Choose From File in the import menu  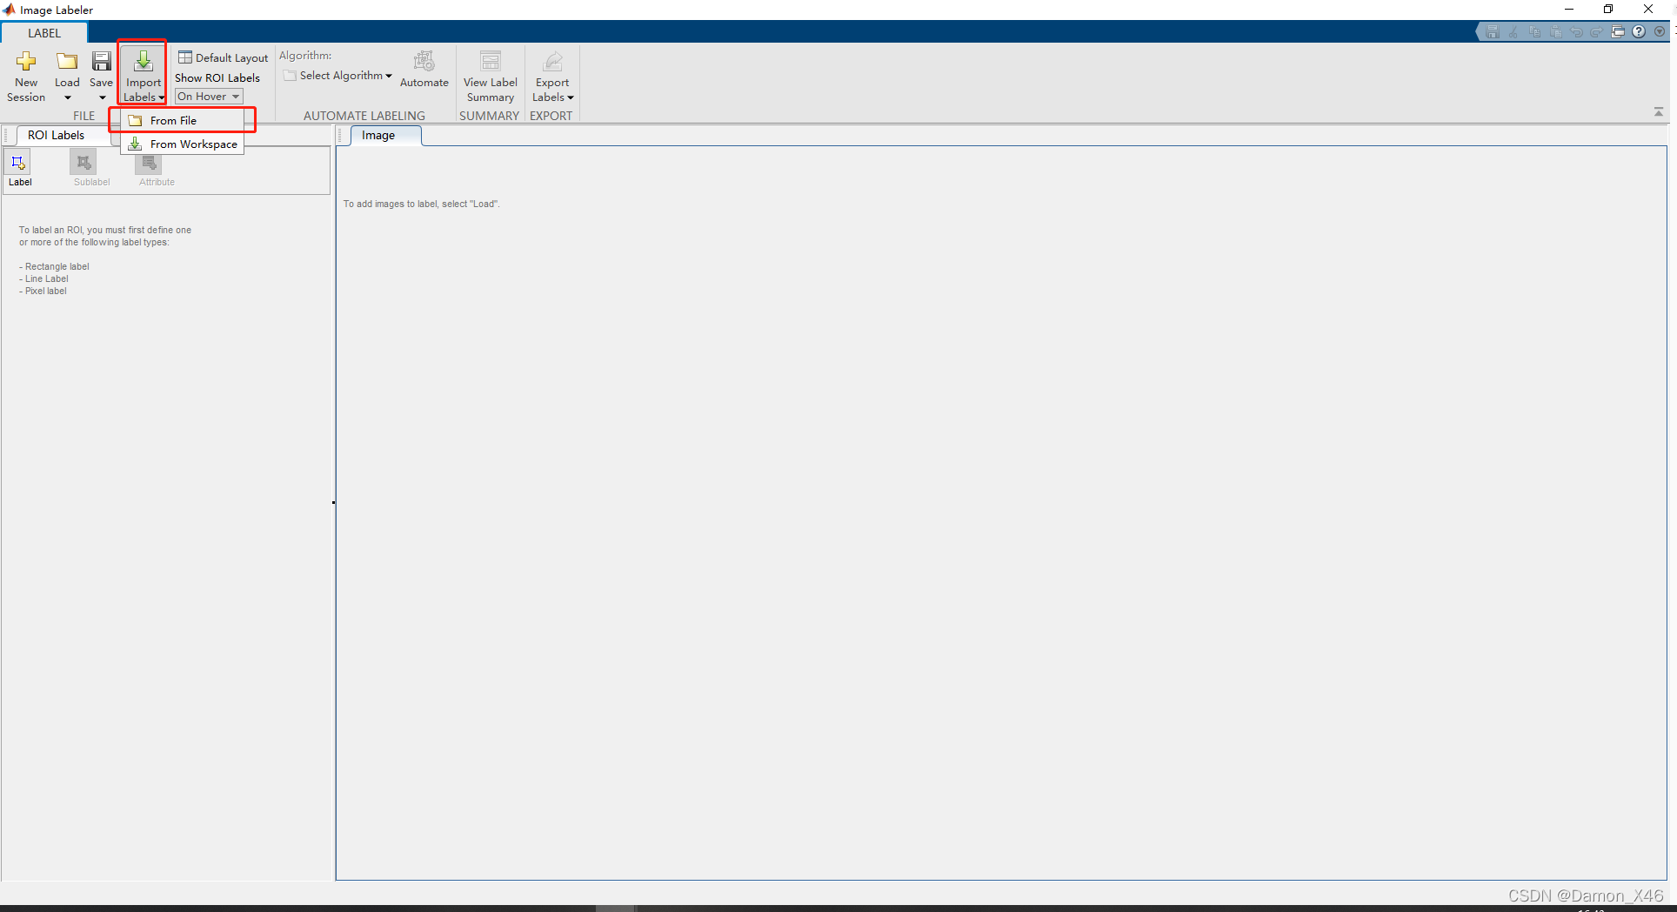[183, 120]
